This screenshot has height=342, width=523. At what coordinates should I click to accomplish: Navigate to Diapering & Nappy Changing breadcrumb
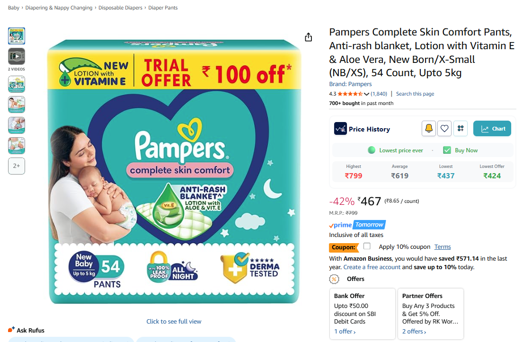60,8
